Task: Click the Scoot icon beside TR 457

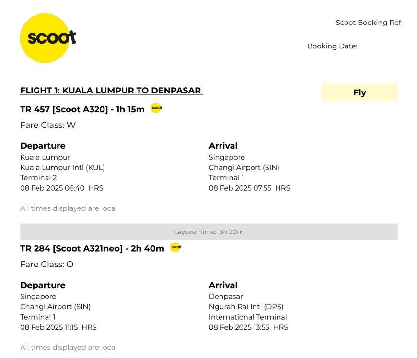Action: pos(156,108)
